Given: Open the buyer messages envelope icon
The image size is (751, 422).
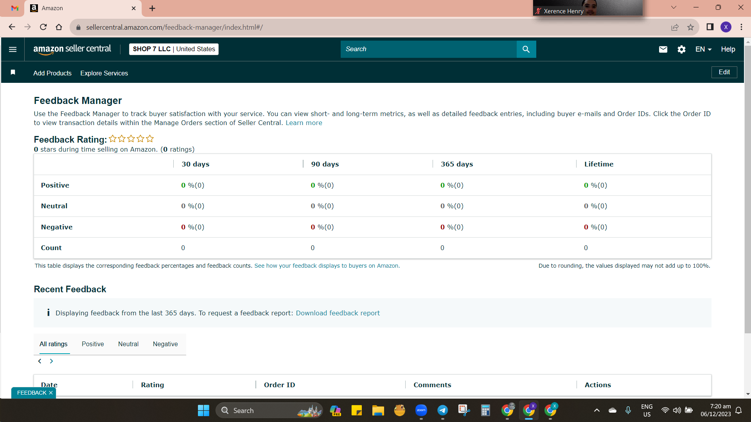Looking at the screenshot, I should pyautogui.click(x=663, y=49).
